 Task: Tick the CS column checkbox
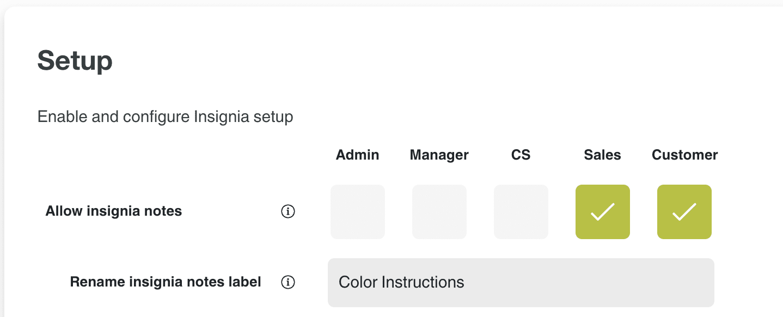tap(521, 212)
